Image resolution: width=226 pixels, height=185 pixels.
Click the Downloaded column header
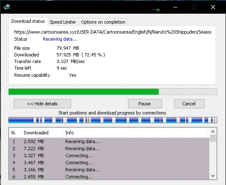click(42, 133)
